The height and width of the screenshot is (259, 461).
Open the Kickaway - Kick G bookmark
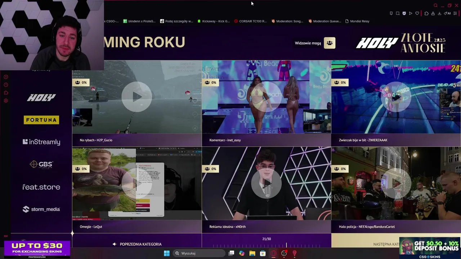click(x=214, y=21)
